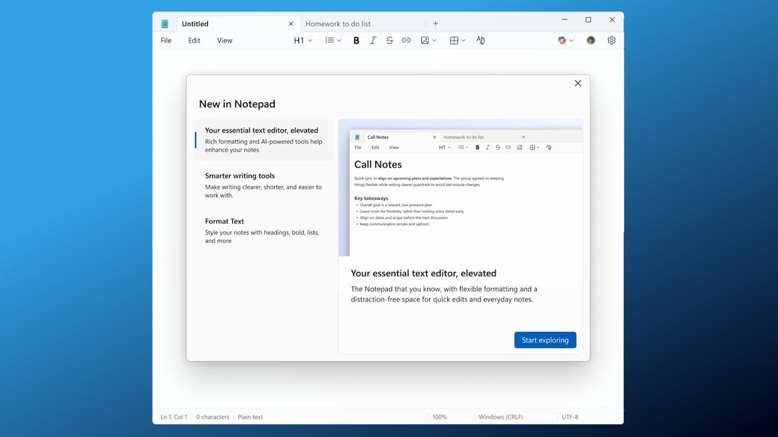Image resolution: width=778 pixels, height=437 pixels.
Task: Toggle Italic formatting in the toolbar
Action: click(x=373, y=40)
